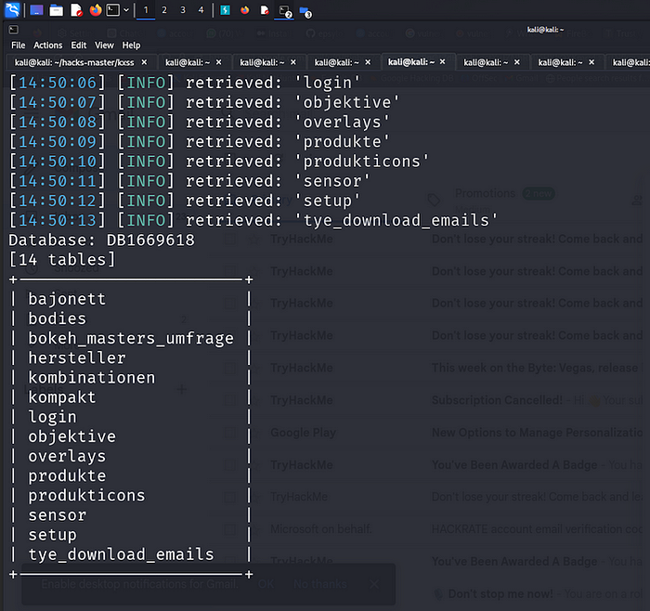Click the 'Database: DB1669618' line
Screen dimensions: 650x611
click(x=101, y=240)
